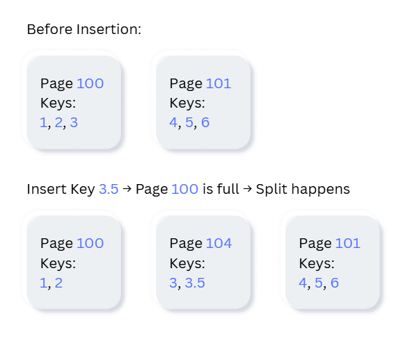This screenshot has width=419, height=339.
Task: Select the top Page 101 card
Action: (x=203, y=102)
